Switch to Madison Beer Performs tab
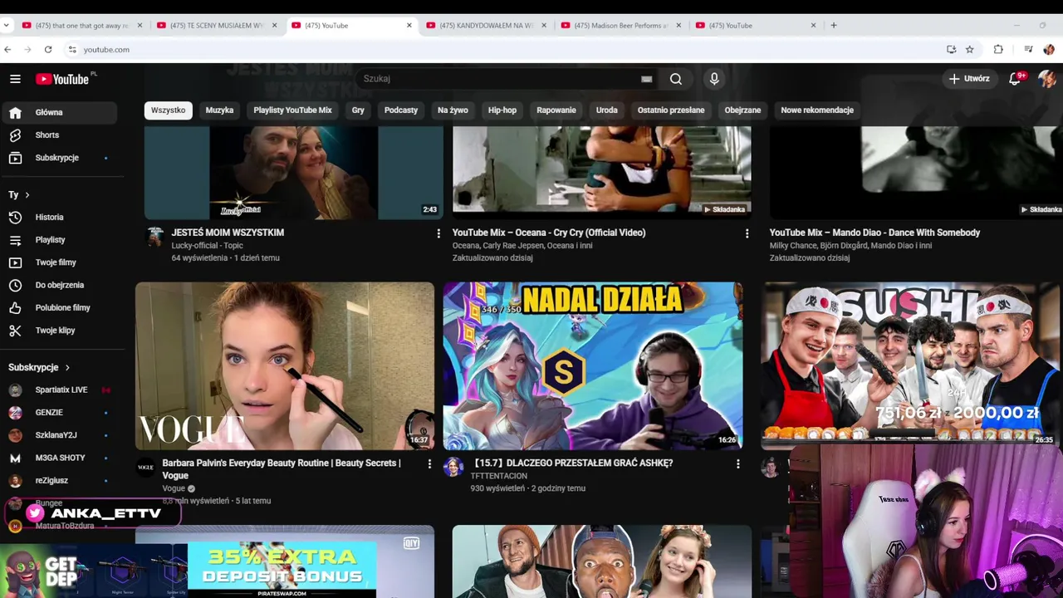Viewport: 1063px width, 598px height. pyautogui.click(x=621, y=25)
